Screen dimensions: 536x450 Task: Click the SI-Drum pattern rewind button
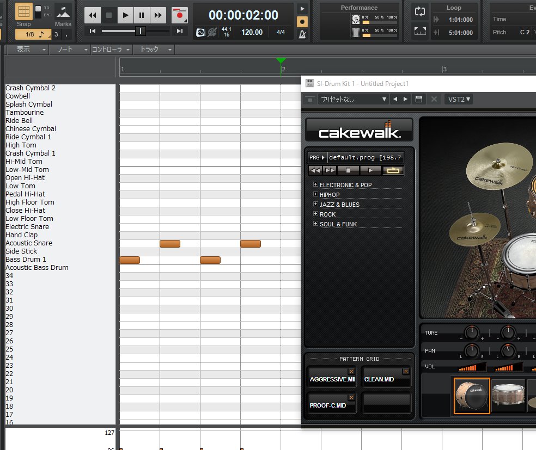pyautogui.click(x=315, y=170)
